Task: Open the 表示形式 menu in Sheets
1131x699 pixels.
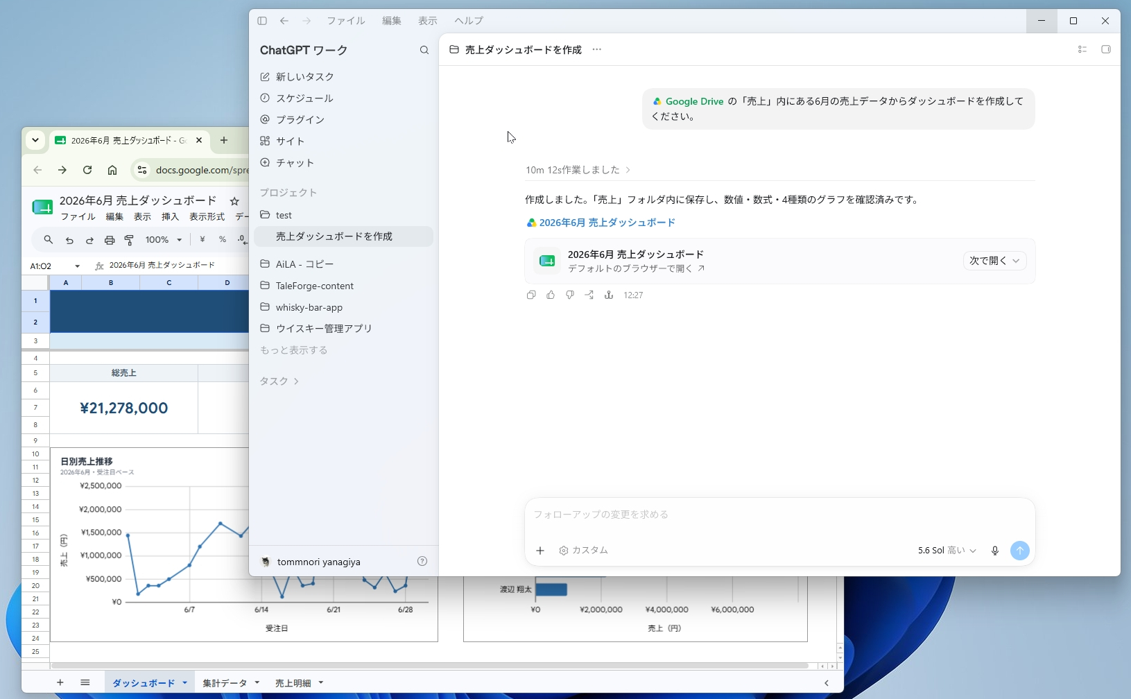Action: tap(207, 217)
